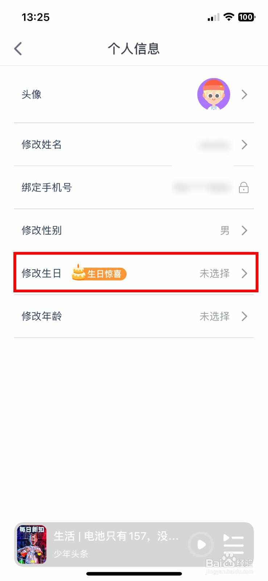Tap the battery indicator in the status bar
268x581 pixels.
247,17
